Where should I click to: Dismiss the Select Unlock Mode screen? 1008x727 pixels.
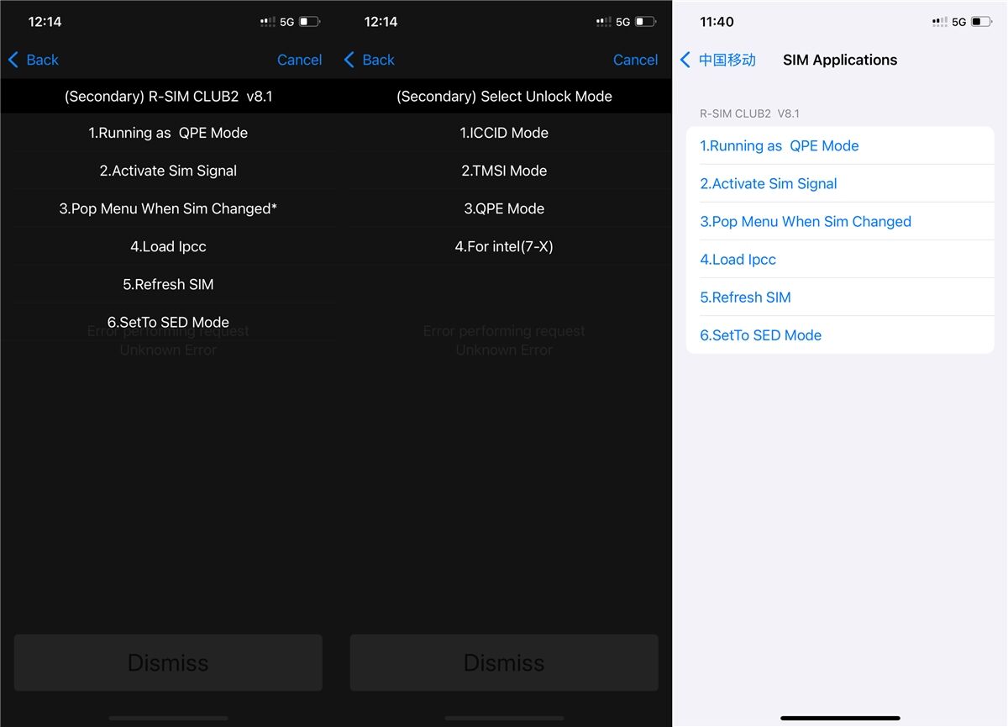pos(504,662)
